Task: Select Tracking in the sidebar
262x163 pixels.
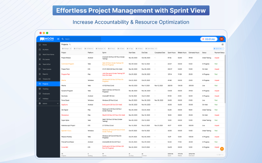Action: [48, 89]
